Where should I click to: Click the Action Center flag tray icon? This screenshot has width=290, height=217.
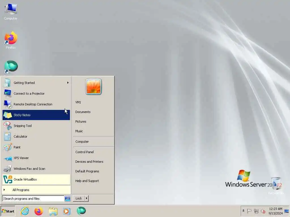(x=249, y=211)
